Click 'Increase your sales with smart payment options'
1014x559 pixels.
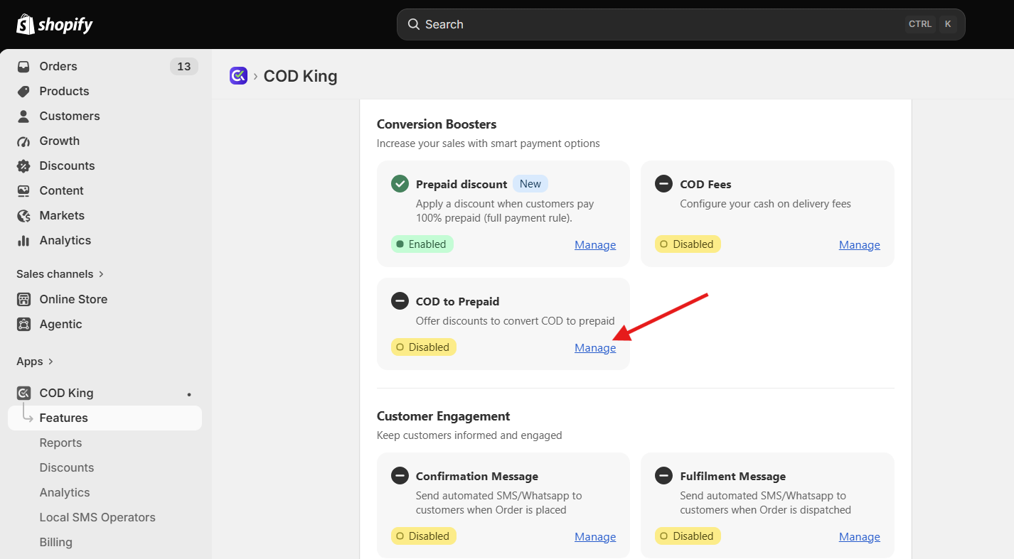click(x=489, y=143)
